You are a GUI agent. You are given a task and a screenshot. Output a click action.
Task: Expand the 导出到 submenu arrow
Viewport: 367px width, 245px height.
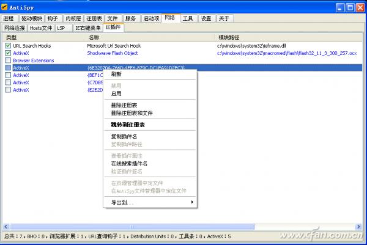192,202
